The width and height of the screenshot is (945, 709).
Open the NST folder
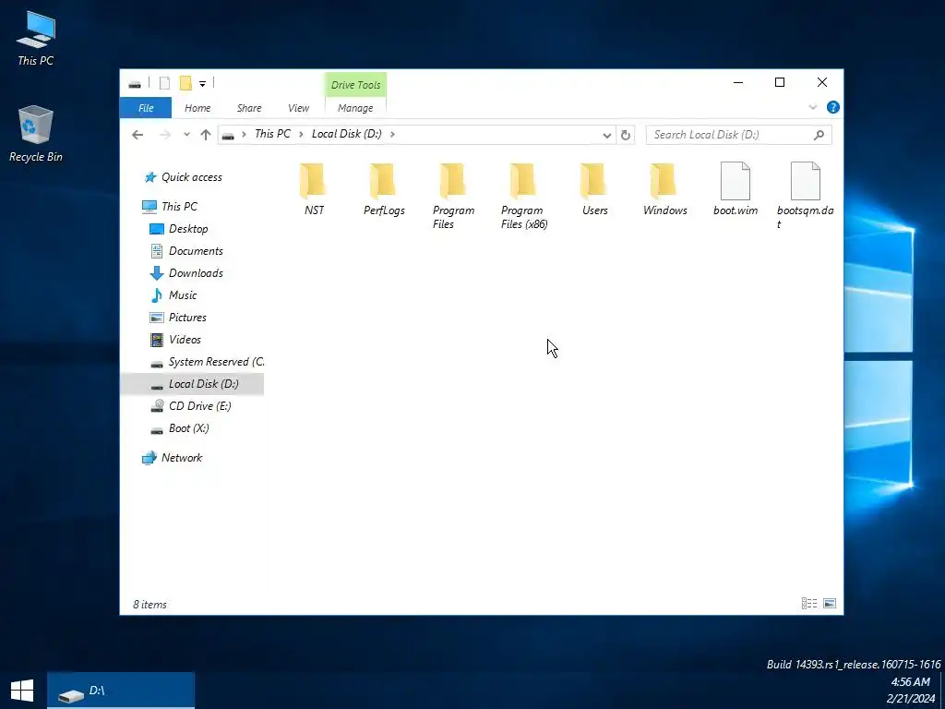(x=314, y=188)
